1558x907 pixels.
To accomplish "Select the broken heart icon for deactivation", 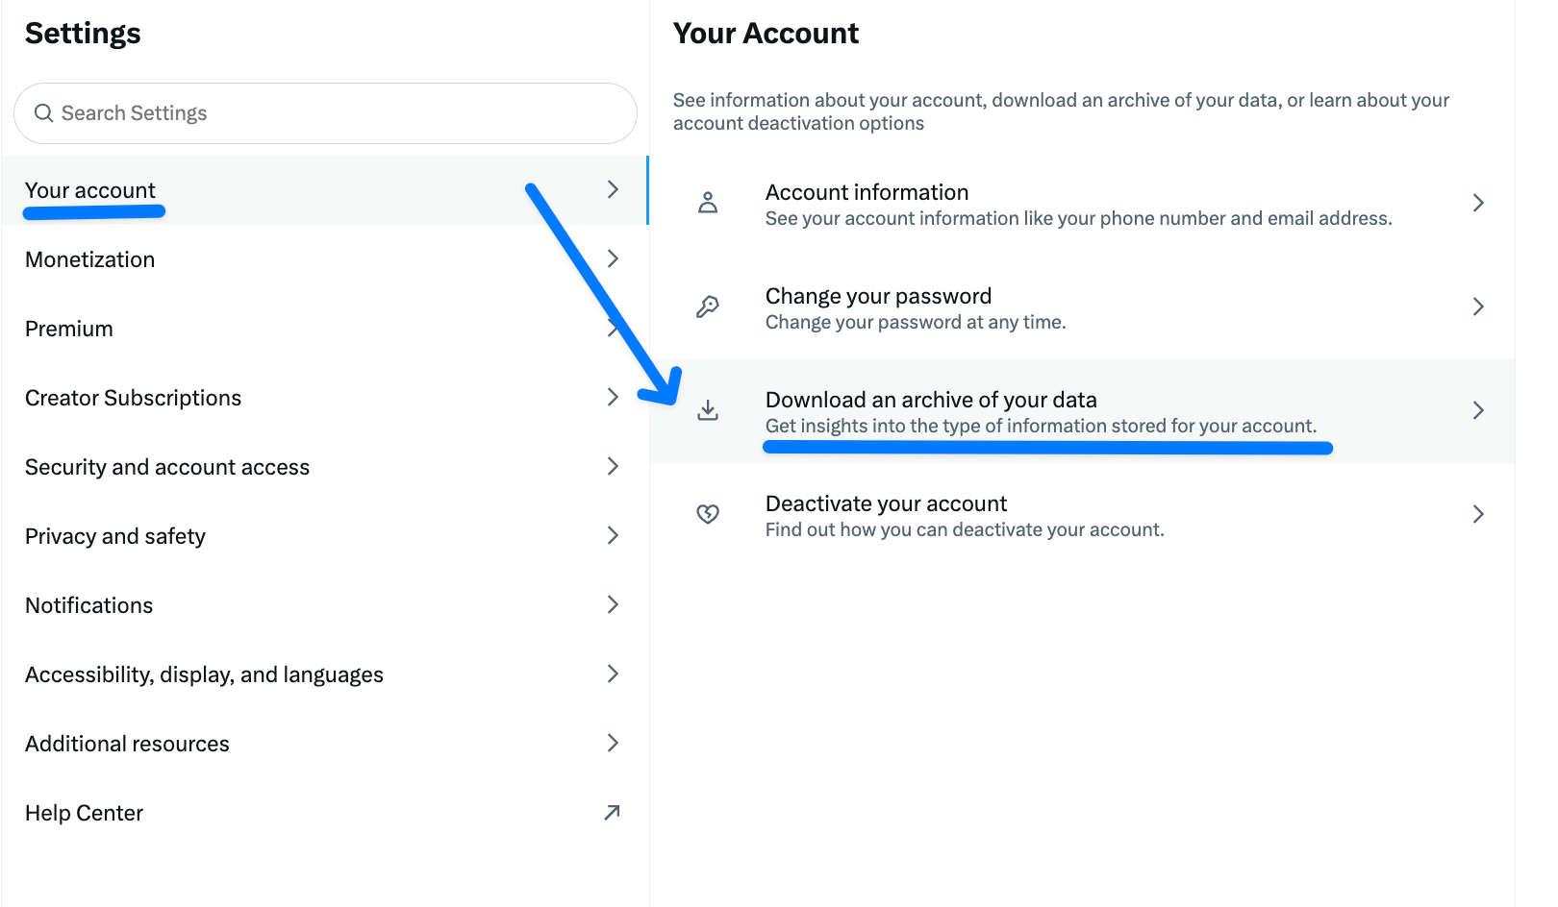I will (708, 513).
